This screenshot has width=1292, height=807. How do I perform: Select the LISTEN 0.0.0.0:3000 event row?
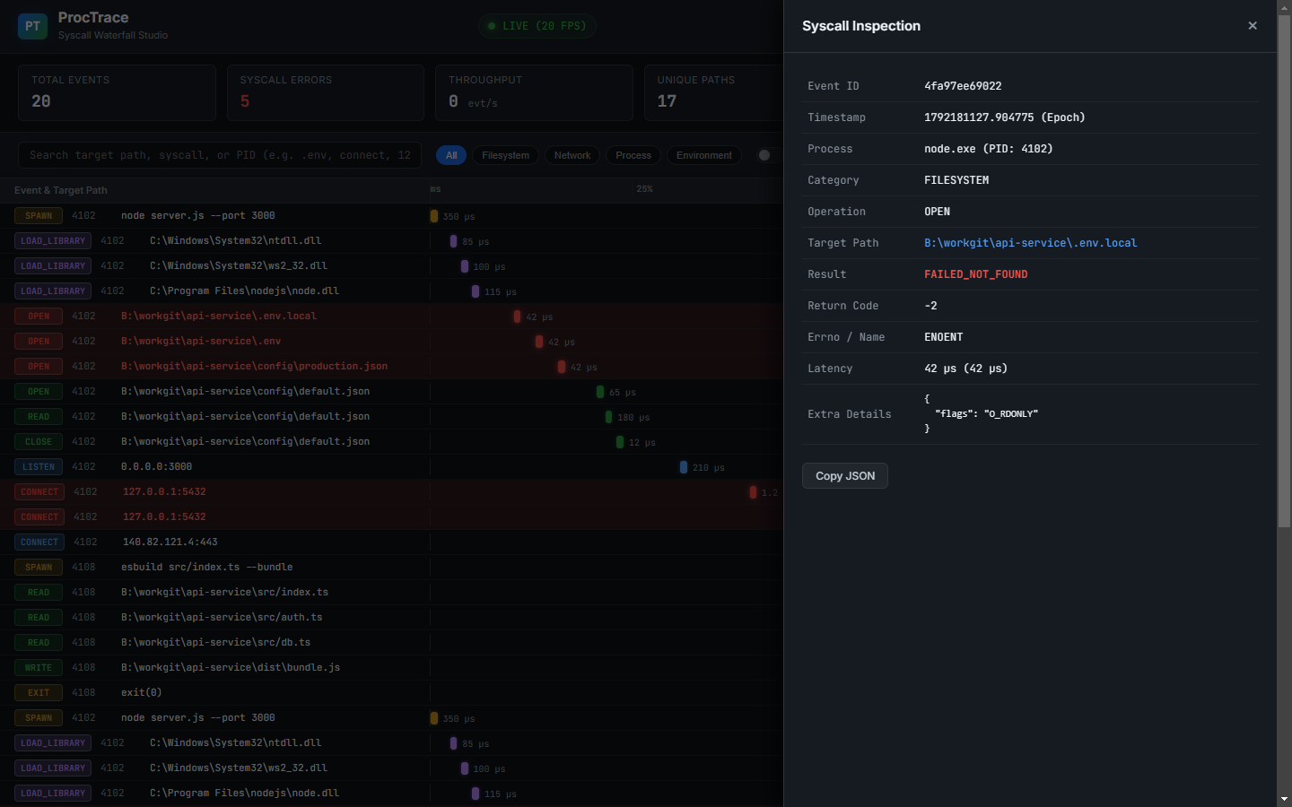pyautogui.click(x=391, y=467)
